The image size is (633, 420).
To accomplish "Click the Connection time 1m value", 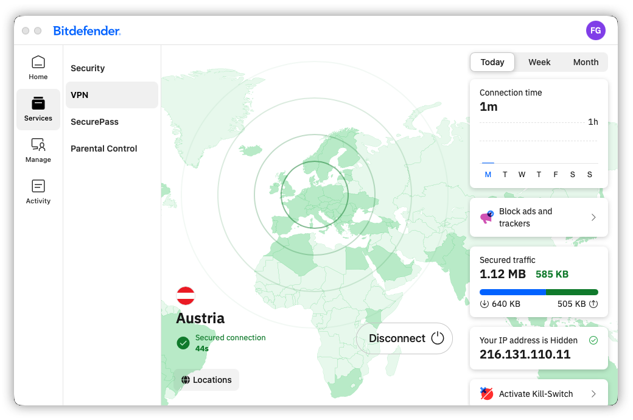I will pos(489,107).
